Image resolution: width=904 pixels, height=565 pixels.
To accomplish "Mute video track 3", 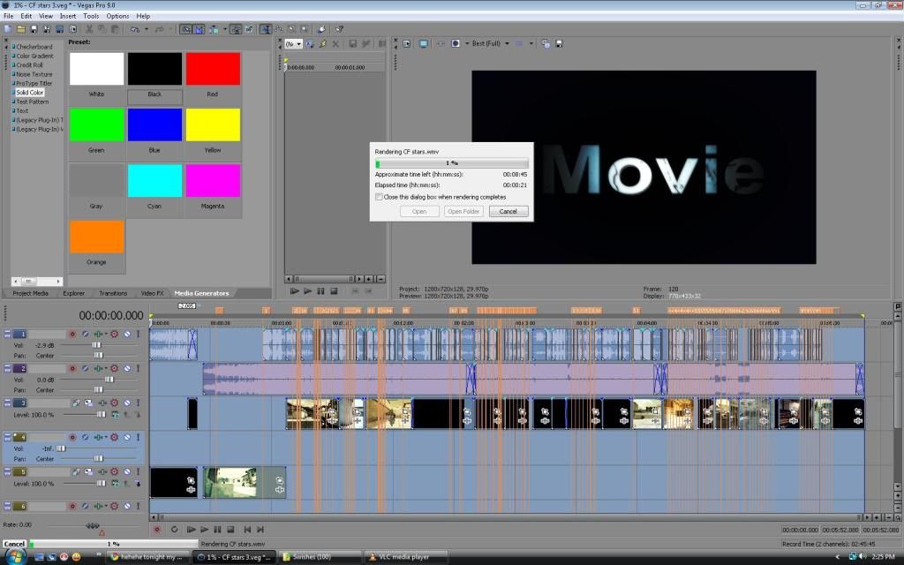I will click(126, 403).
